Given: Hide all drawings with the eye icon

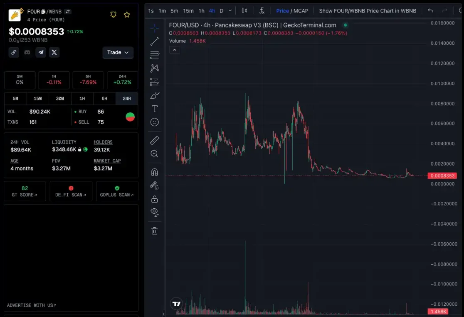Looking at the screenshot, I should [154, 212].
